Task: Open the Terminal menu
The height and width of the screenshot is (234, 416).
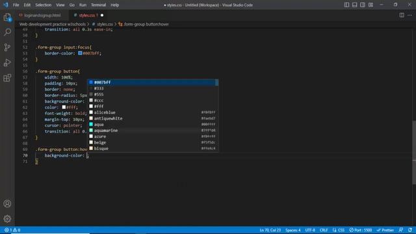Action: [x=98, y=5]
